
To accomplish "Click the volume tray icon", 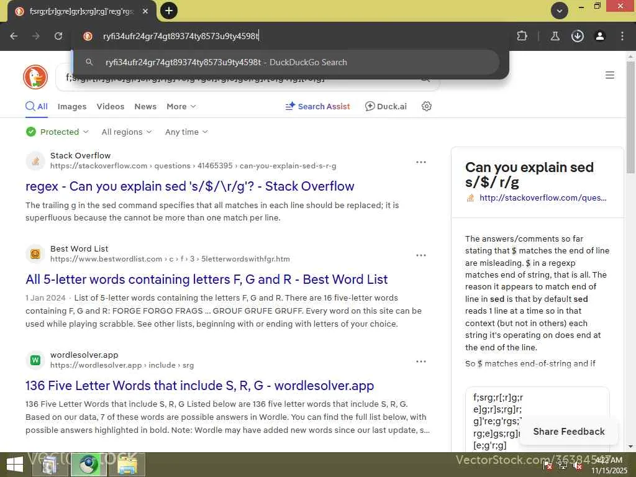I will [x=578, y=465].
